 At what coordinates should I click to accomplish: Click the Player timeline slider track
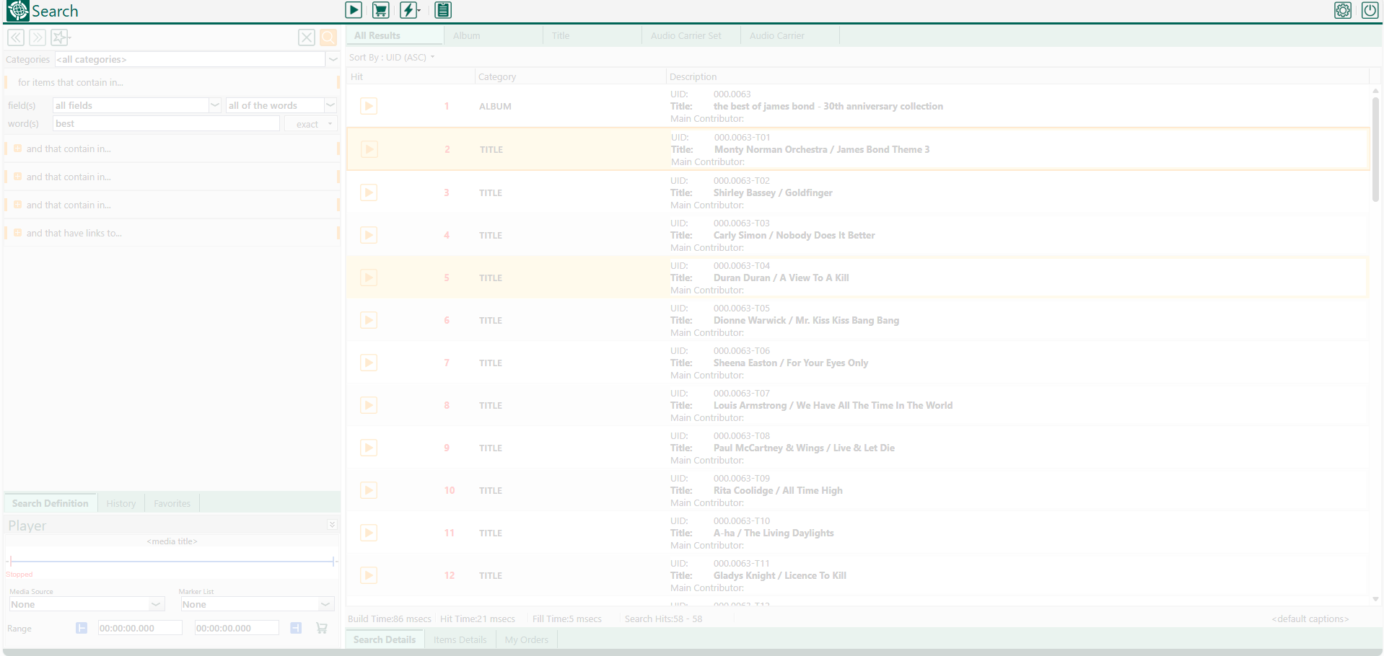coord(172,561)
